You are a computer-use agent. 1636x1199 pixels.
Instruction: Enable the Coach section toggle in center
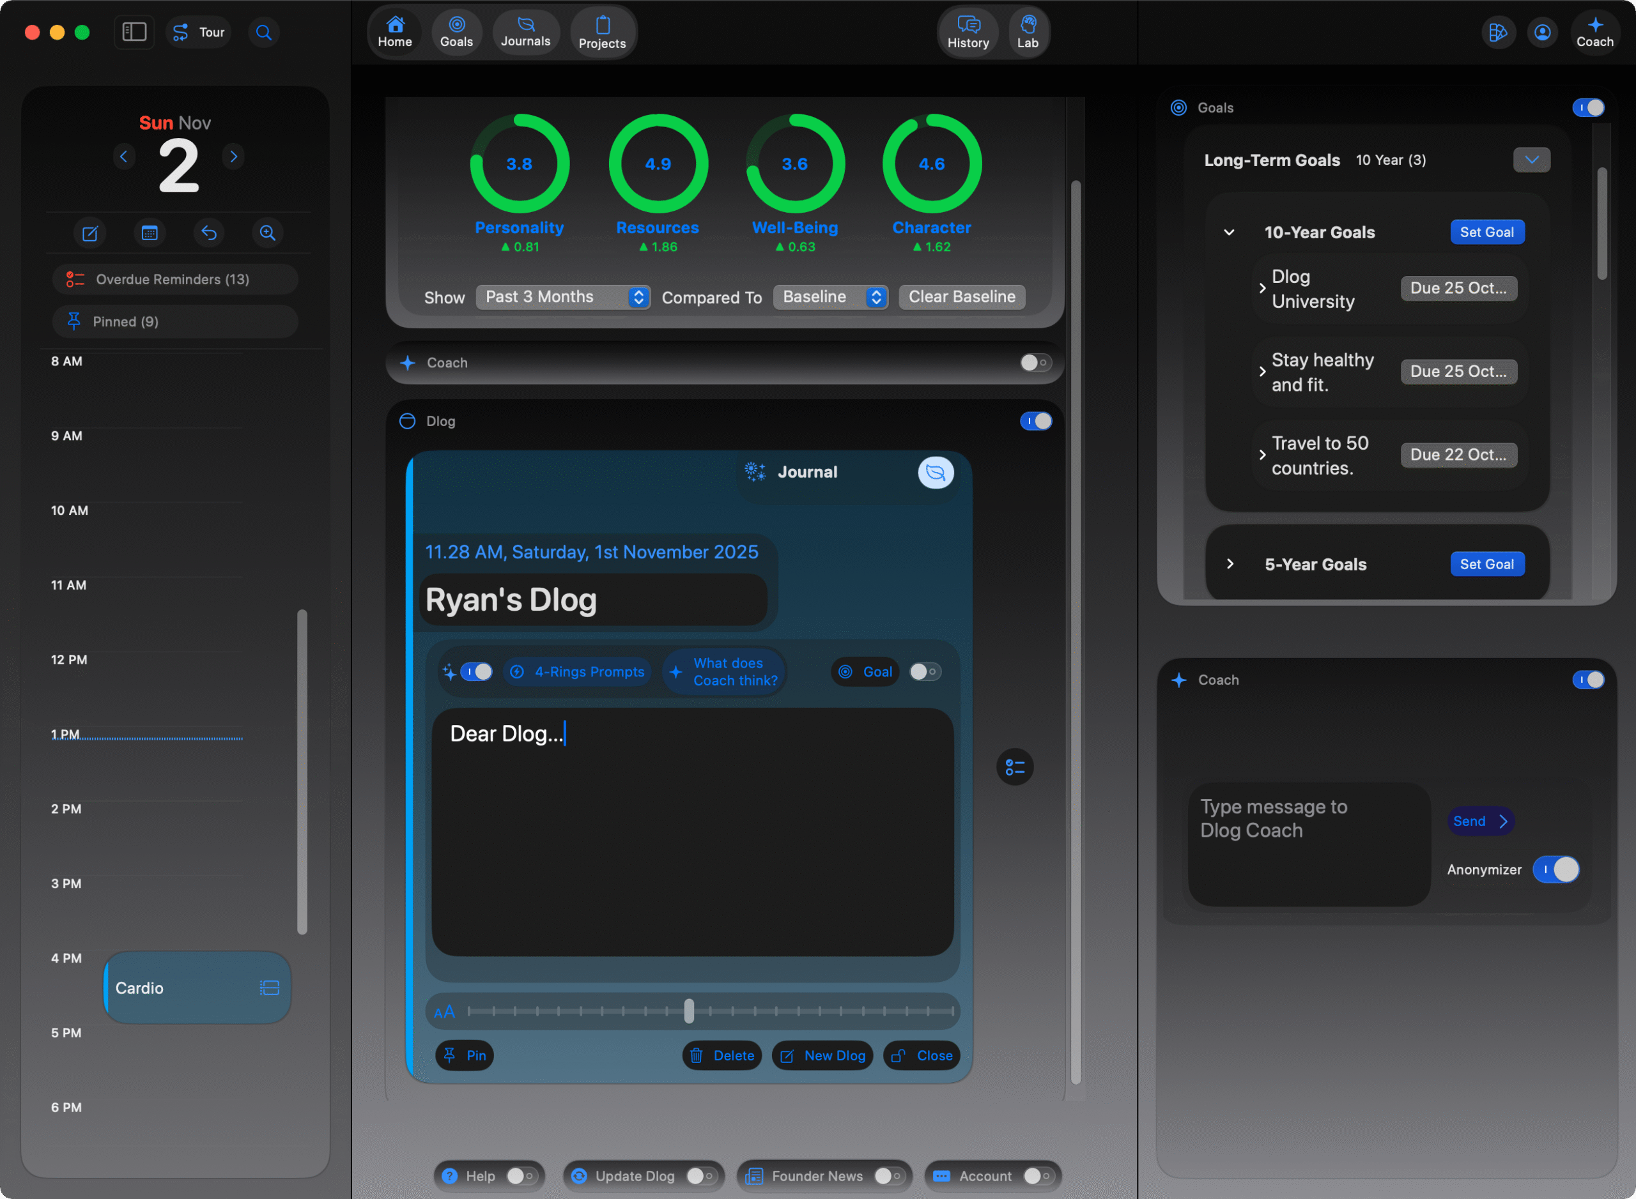point(1035,362)
